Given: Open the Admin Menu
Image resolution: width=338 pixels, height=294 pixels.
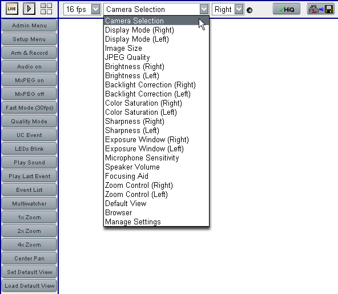Looking at the screenshot, I should [29, 26].
